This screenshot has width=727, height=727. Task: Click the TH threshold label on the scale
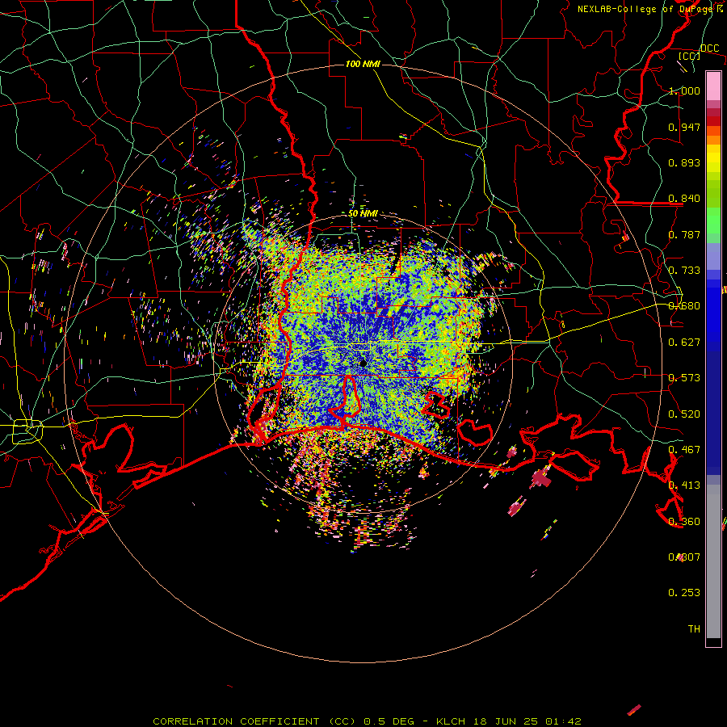(x=694, y=629)
